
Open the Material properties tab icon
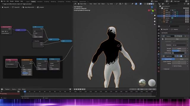point(159,68)
